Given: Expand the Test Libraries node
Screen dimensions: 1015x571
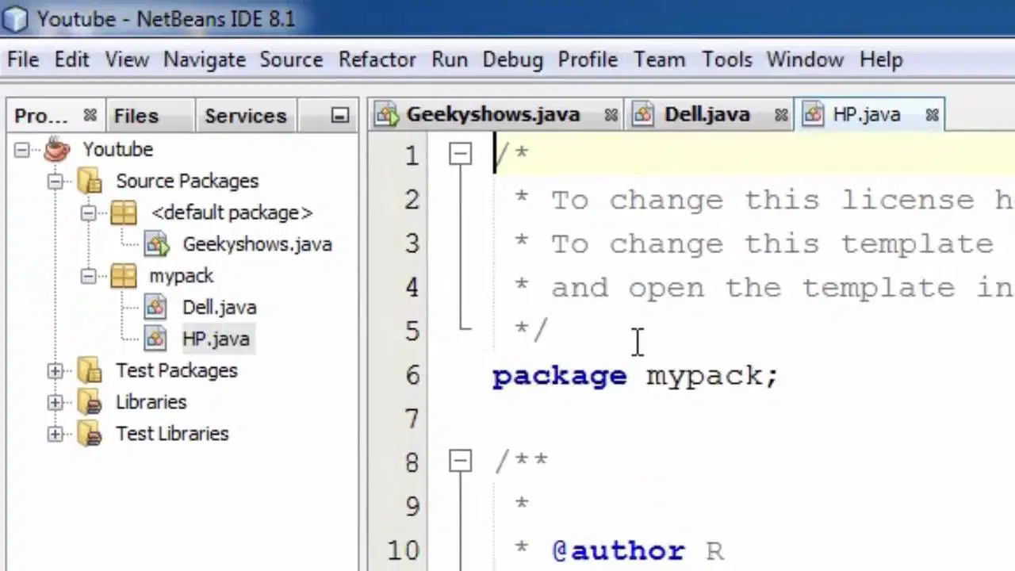Looking at the screenshot, I should pos(55,434).
